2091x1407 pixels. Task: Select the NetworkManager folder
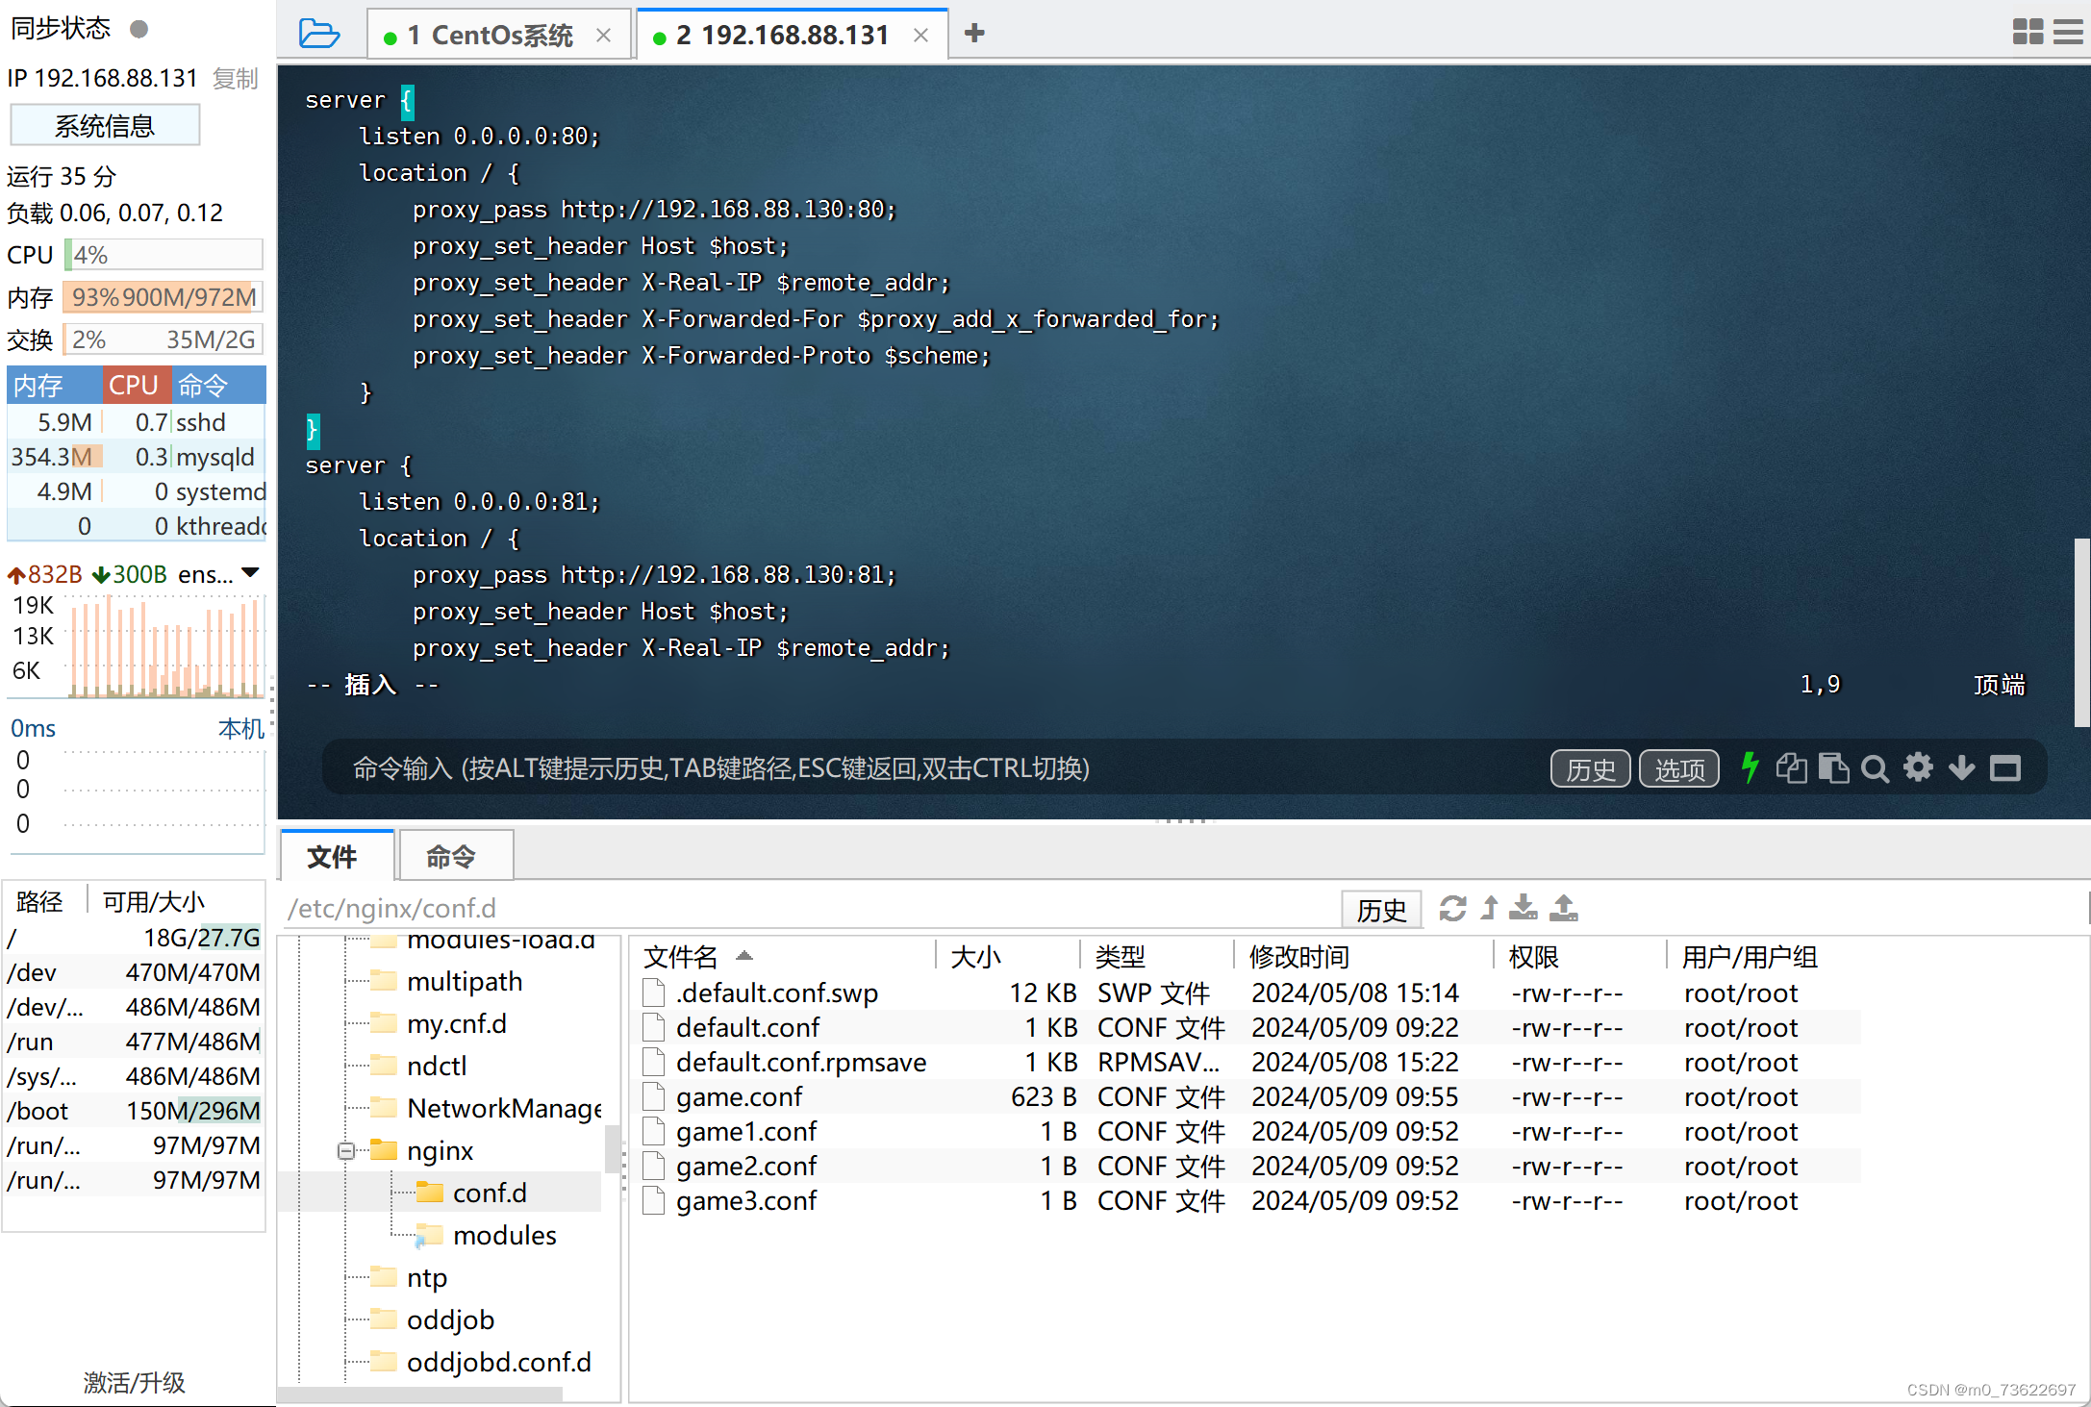[x=486, y=1108]
